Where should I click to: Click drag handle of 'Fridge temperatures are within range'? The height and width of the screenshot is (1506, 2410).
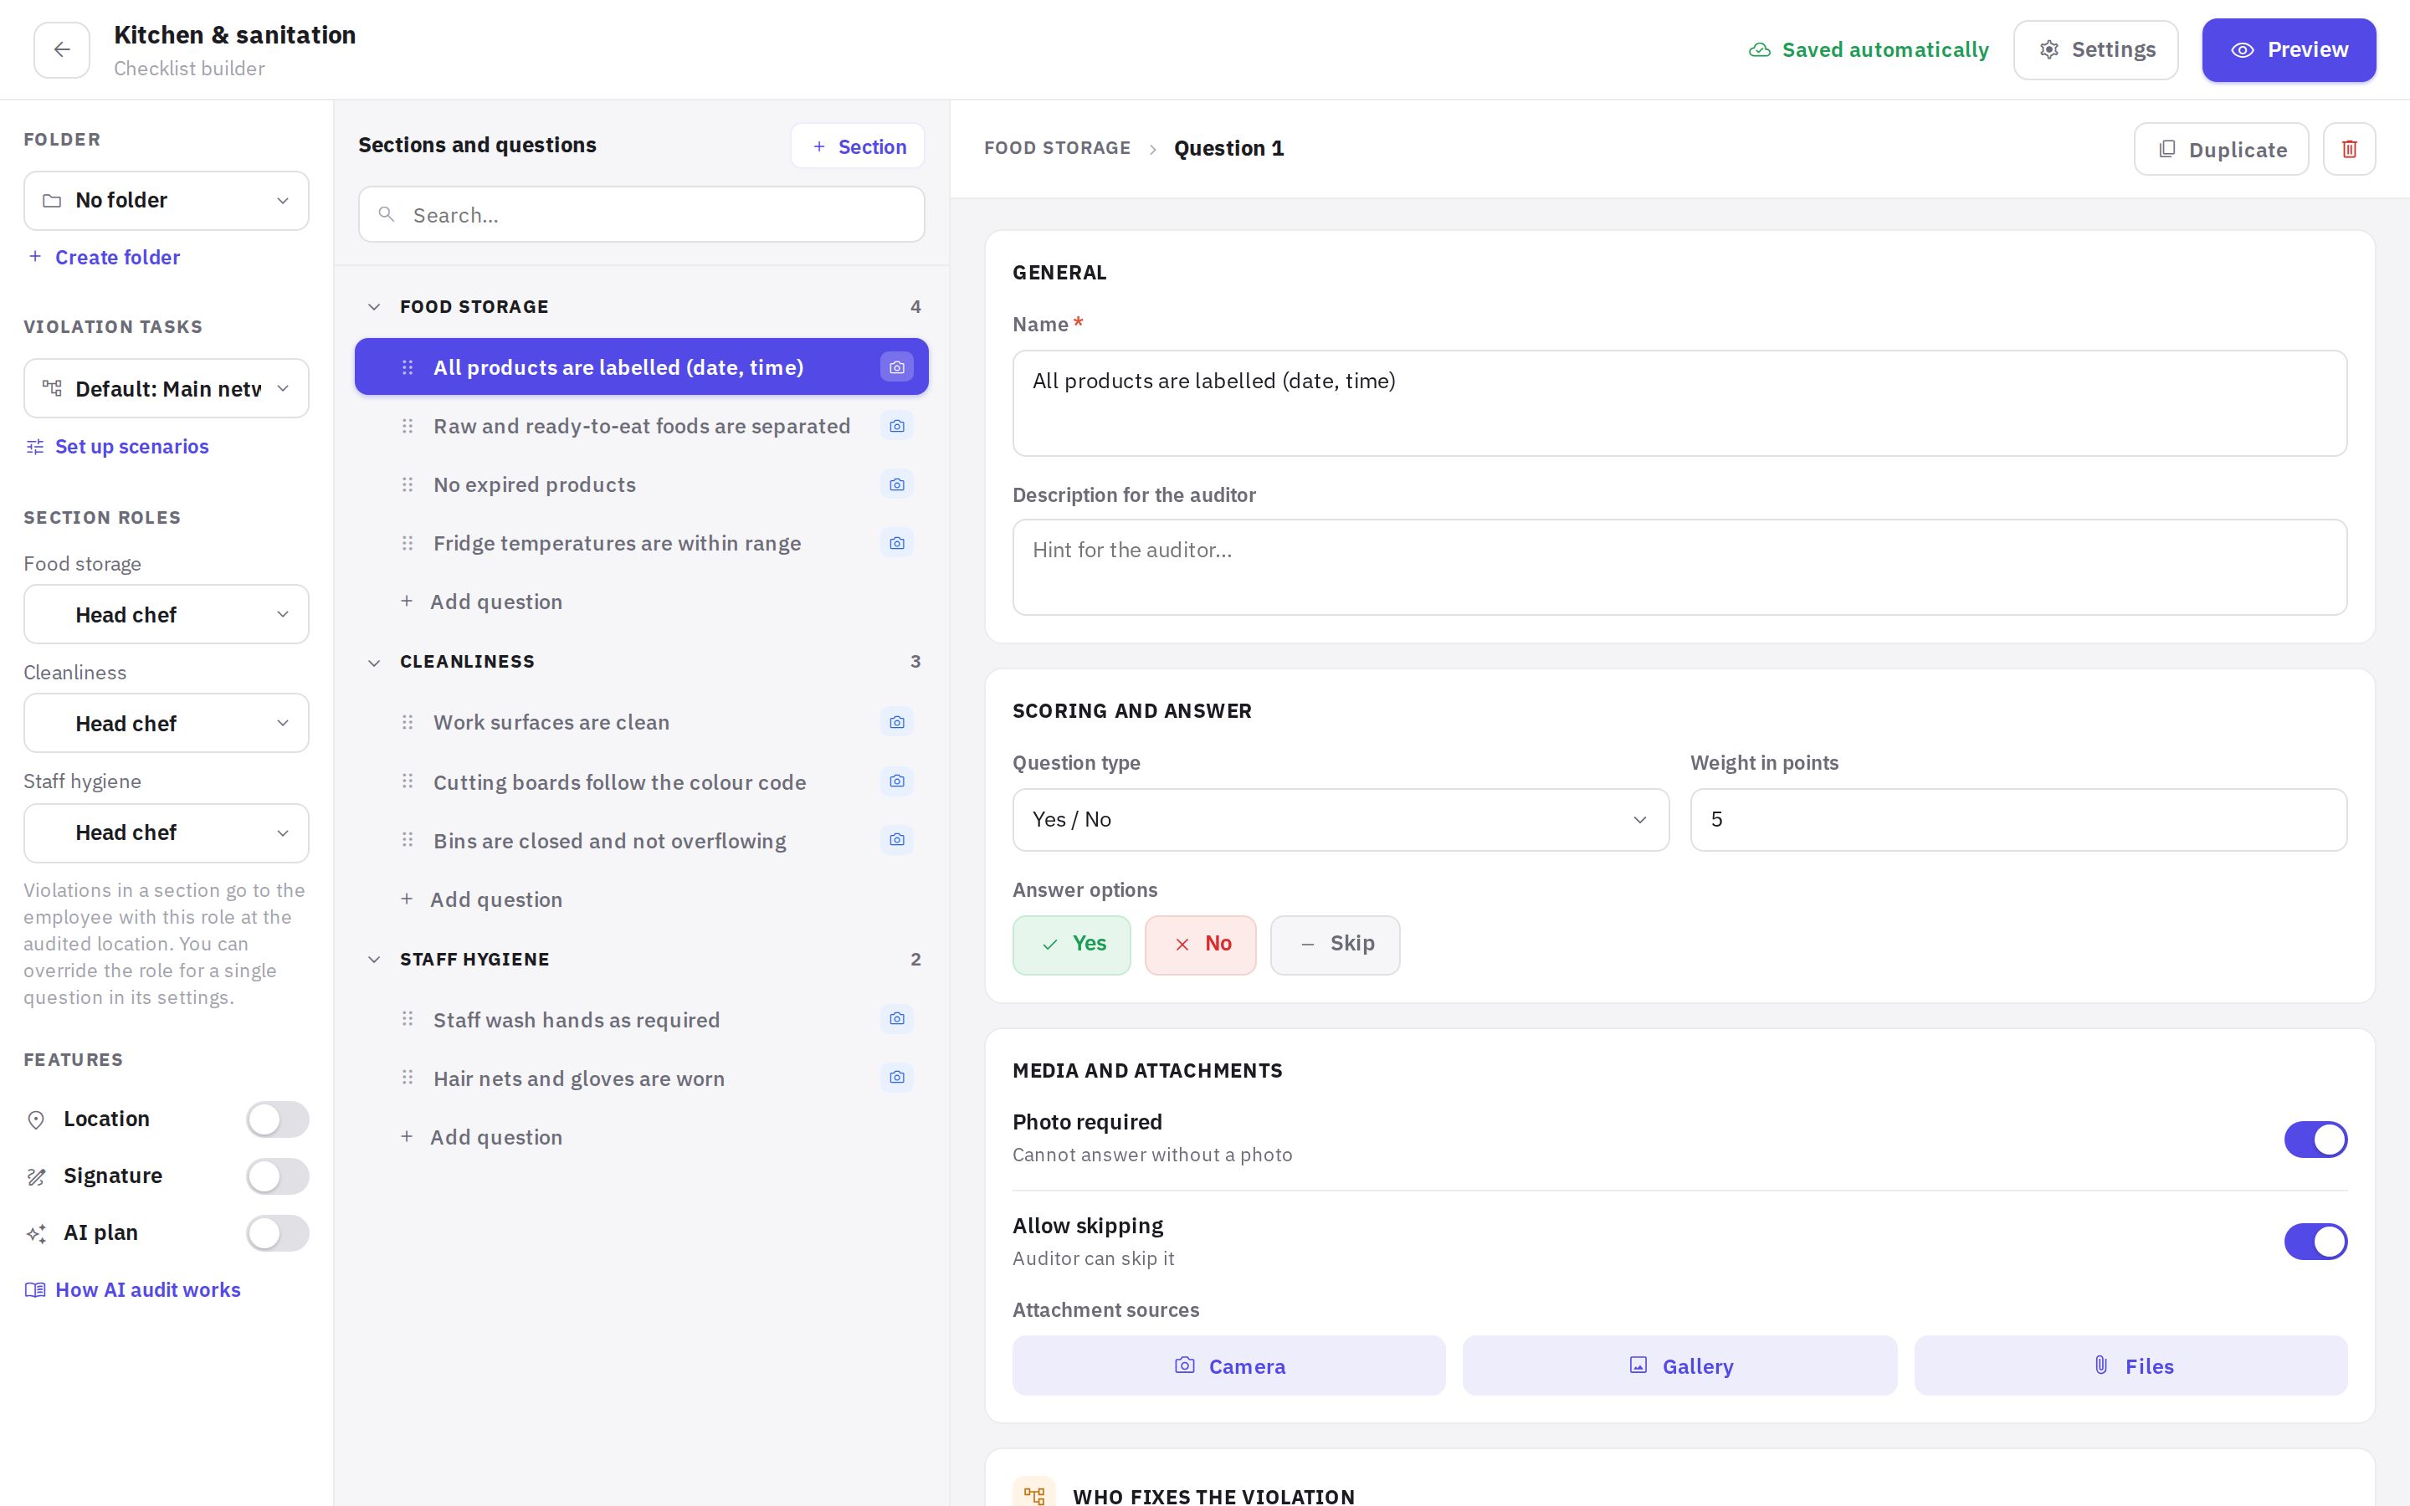(x=408, y=543)
